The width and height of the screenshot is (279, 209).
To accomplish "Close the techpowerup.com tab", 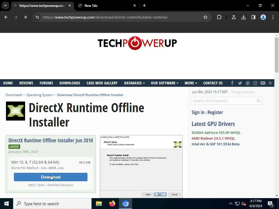I will click(70, 5).
